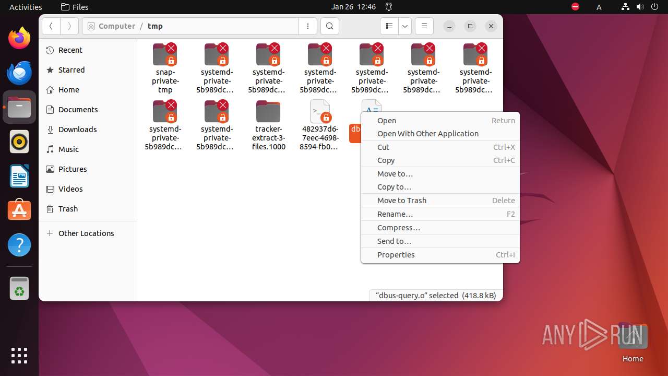Screen dimensions: 668x376
Task: Choose Open With Other Application
Action: click(x=440, y=134)
